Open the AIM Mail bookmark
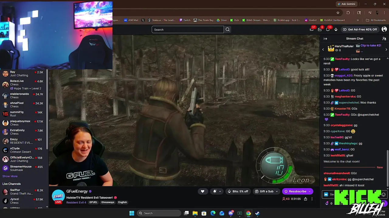The image size is (389, 218). point(131,20)
